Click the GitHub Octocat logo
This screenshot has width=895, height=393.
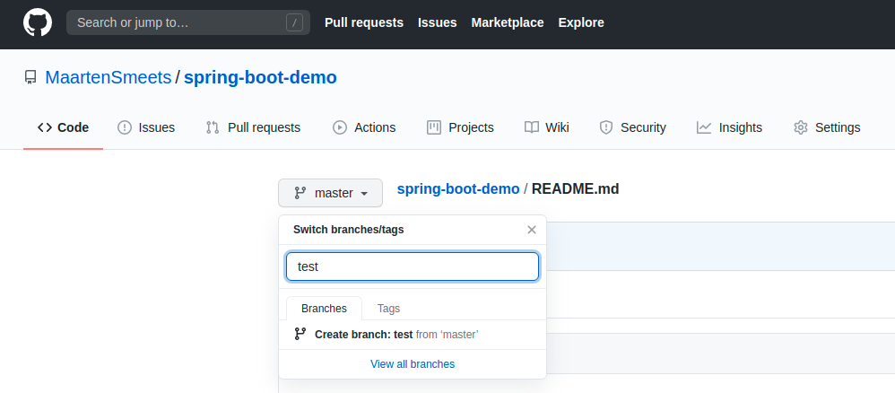click(x=38, y=22)
